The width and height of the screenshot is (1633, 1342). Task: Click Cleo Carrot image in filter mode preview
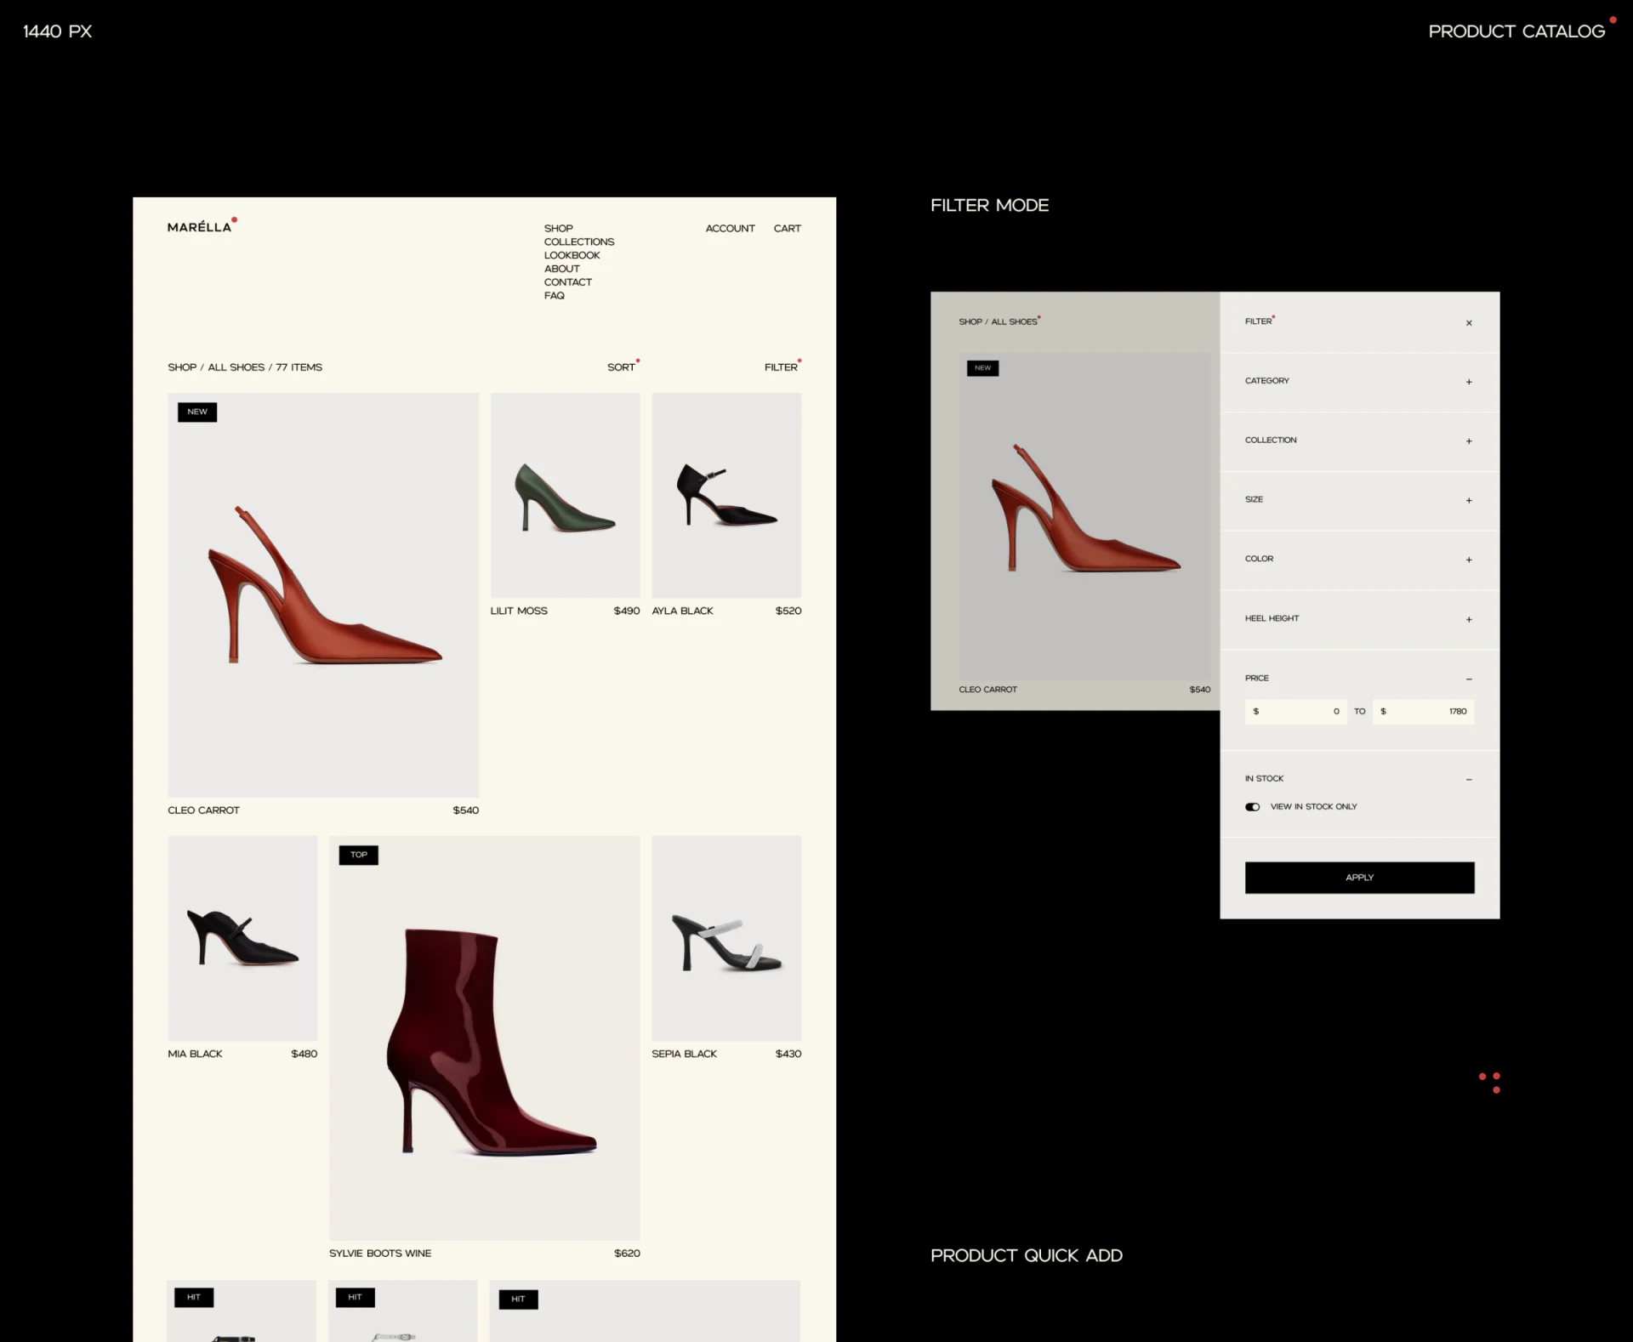point(1084,516)
